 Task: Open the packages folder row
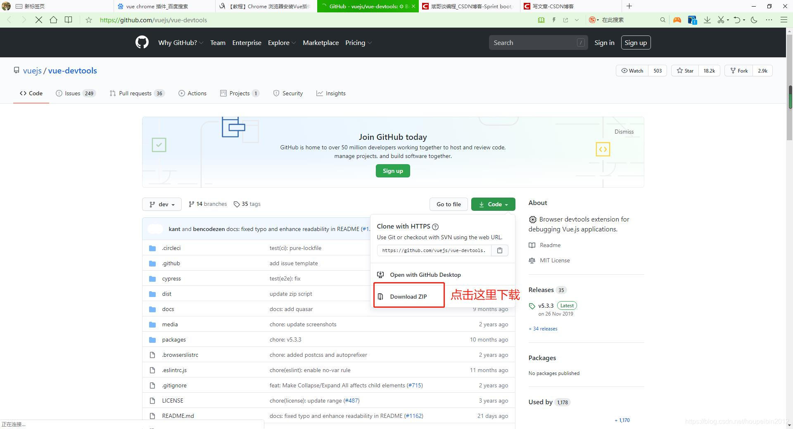pos(329,339)
